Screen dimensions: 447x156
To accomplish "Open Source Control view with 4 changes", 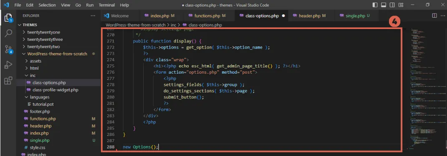I will (8, 49).
